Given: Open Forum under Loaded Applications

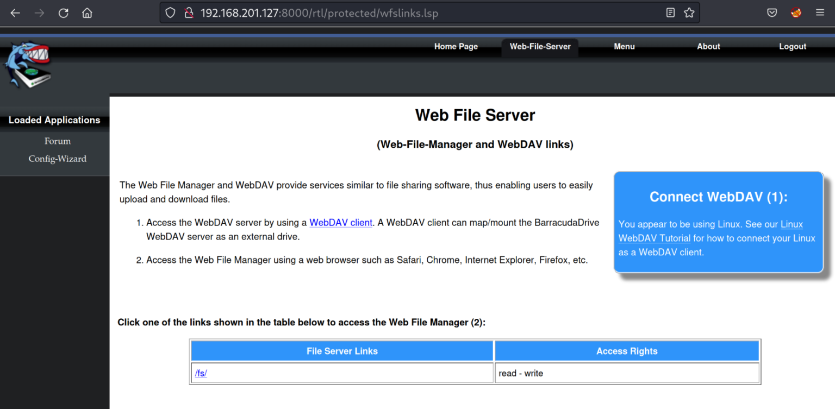Looking at the screenshot, I should (58, 141).
